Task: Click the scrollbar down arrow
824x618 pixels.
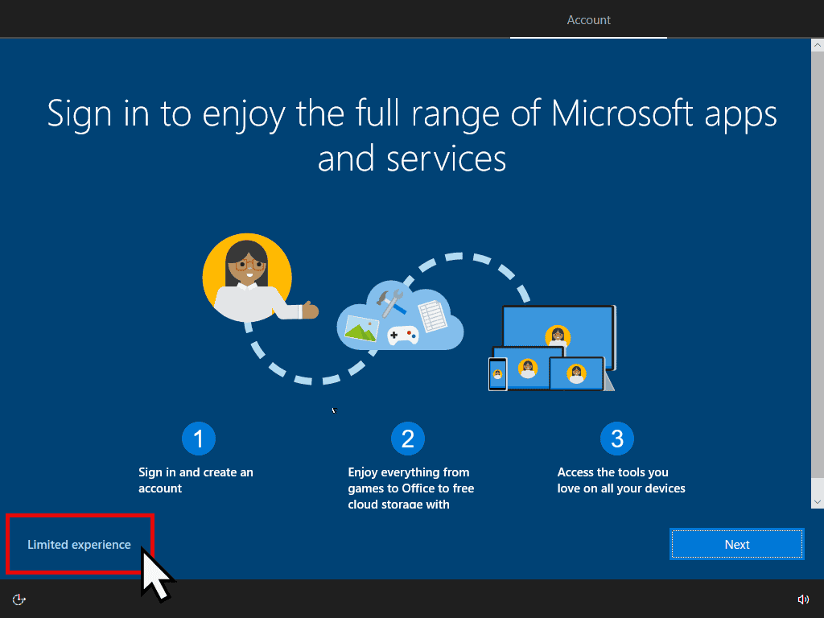Action: [x=817, y=501]
